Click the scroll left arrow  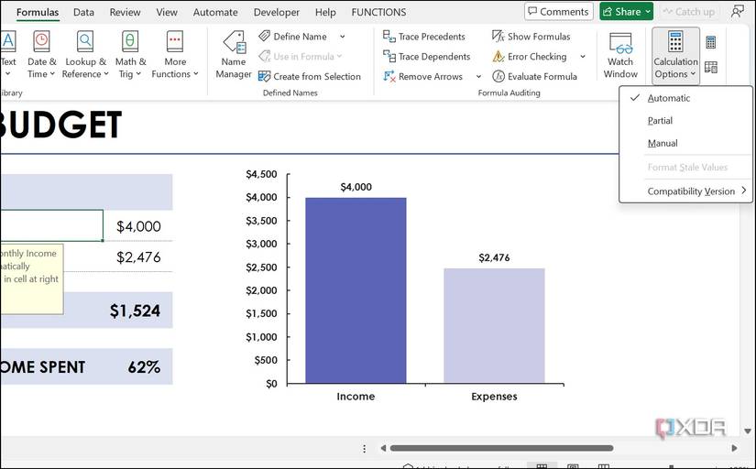click(383, 448)
